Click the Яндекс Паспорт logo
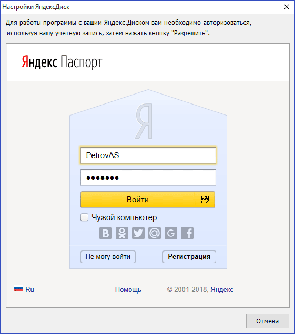The width and height of the screenshot is (295, 334). 62,62
